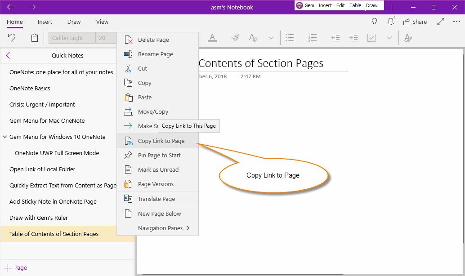Click the page title Contents of Section Pages

tap(261, 63)
